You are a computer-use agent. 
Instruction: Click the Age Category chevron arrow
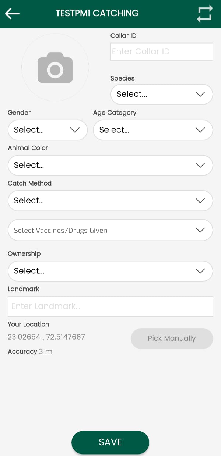[200, 130]
